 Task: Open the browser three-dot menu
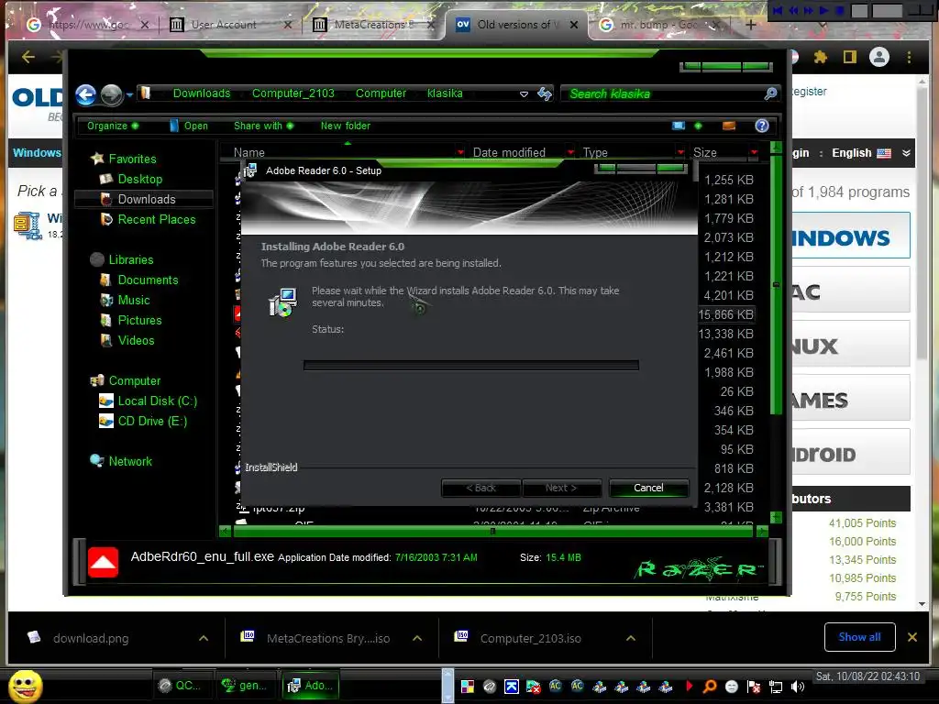point(909,57)
